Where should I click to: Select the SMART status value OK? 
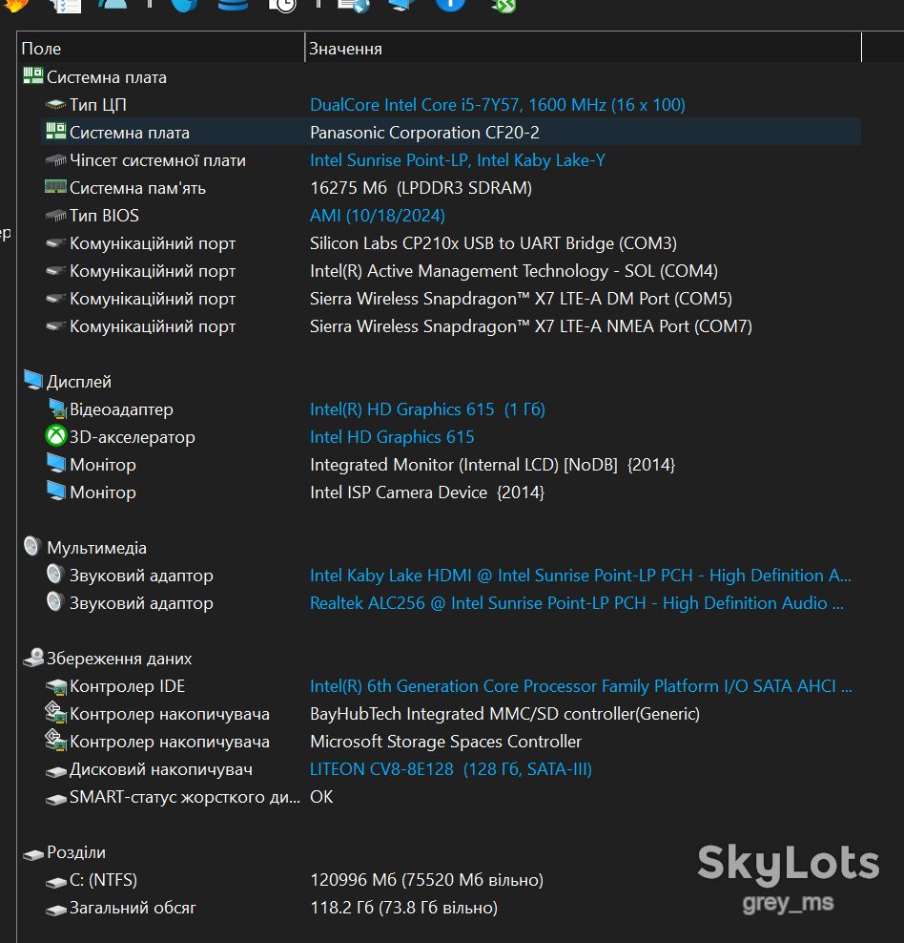(321, 796)
